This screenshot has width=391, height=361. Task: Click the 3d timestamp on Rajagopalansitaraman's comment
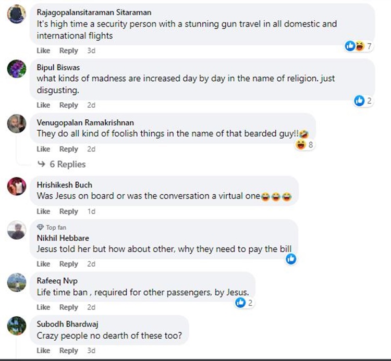point(91,51)
